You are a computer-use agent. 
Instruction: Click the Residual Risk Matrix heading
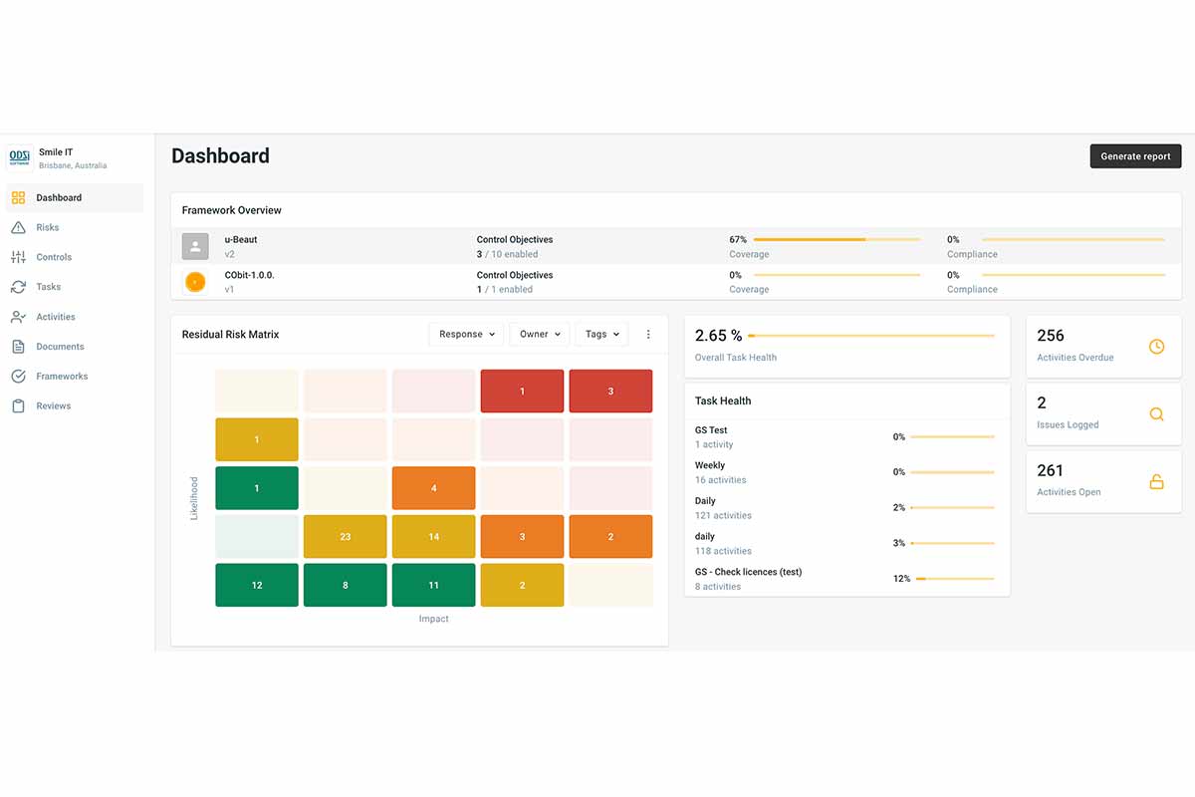click(230, 335)
